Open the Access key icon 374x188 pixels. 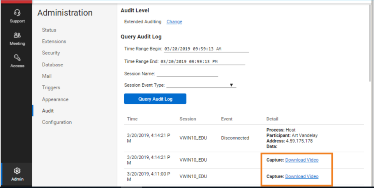[17, 57]
